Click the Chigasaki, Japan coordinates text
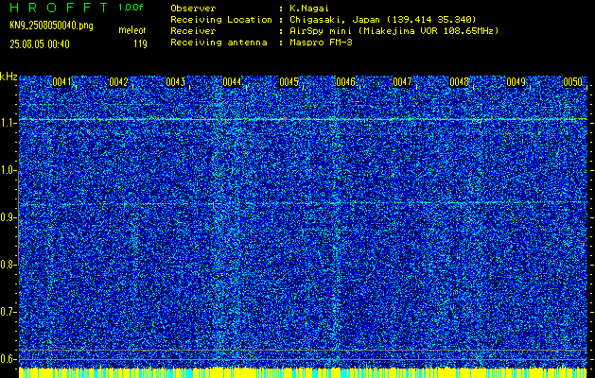 (x=382, y=19)
